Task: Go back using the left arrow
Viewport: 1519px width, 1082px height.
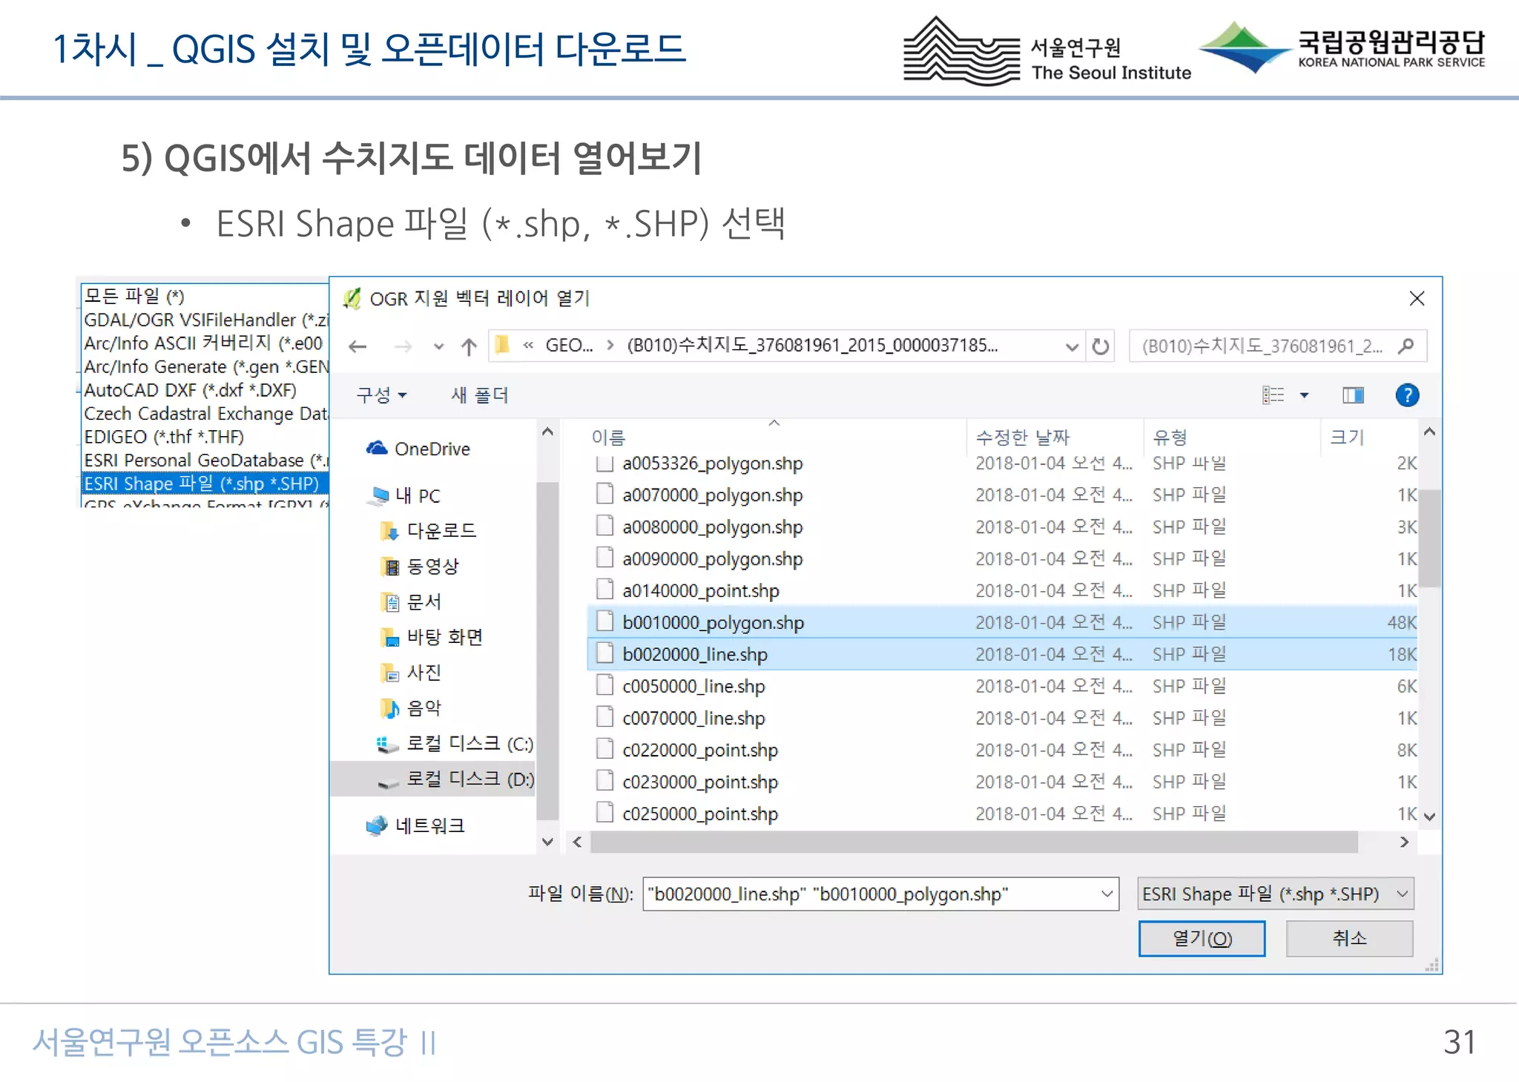Action: (x=357, y=346)
